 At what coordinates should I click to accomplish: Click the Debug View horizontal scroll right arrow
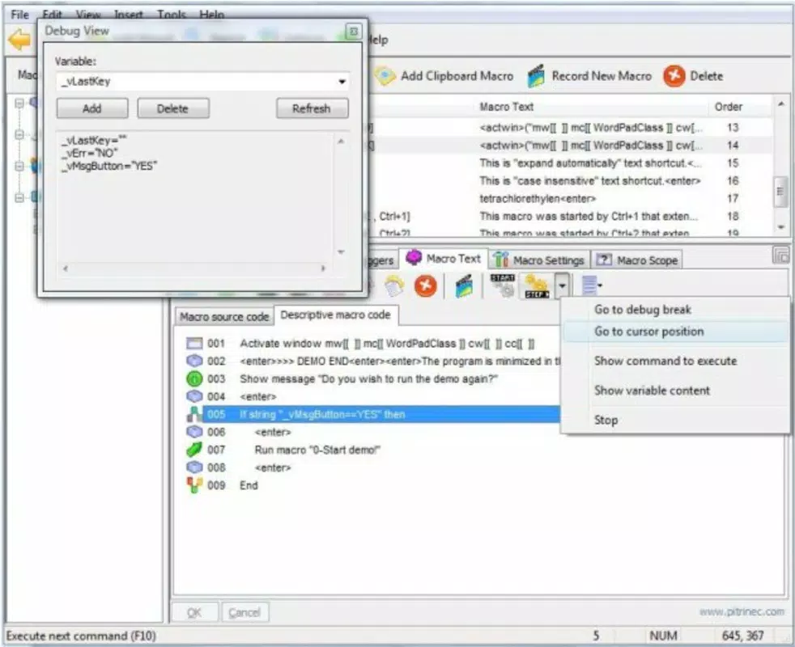pyautogui.click(x=324, y=268)
